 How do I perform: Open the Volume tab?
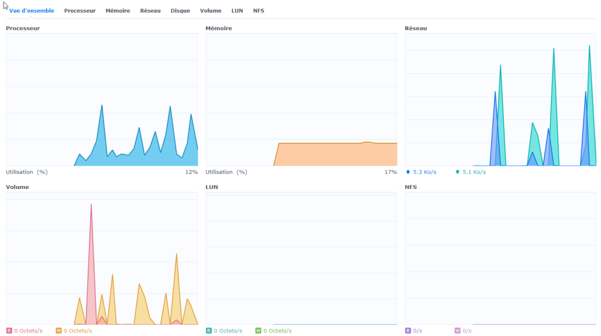[210, 11]
